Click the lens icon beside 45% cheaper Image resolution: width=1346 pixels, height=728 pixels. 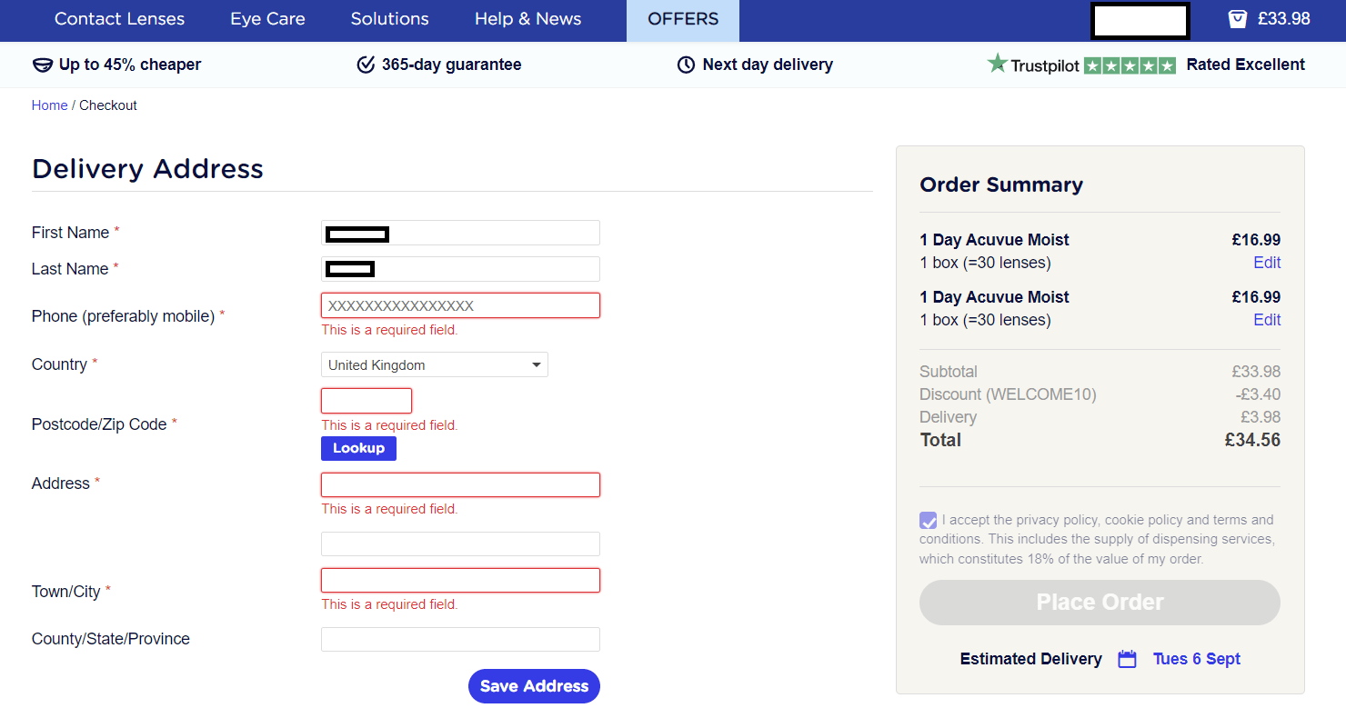42,65
